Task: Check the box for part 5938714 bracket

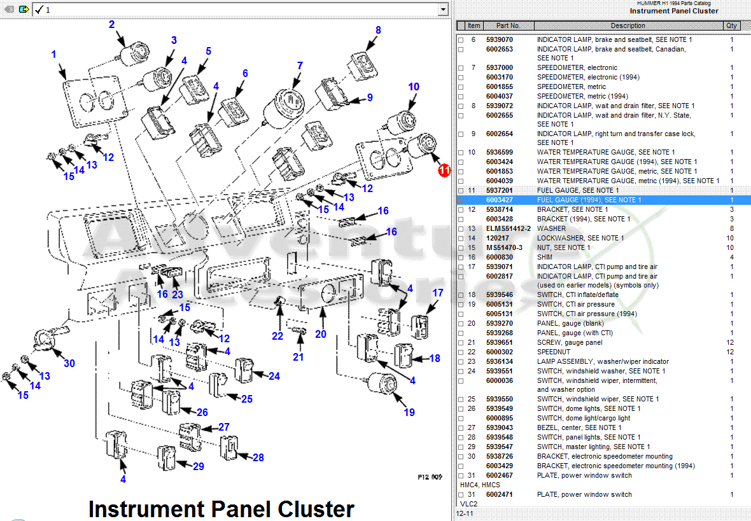Action: click(461, 210)
